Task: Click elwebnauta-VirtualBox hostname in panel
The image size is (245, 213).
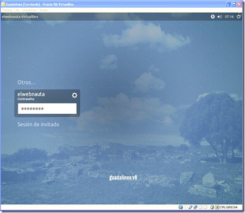Action: tap(20, 17)
